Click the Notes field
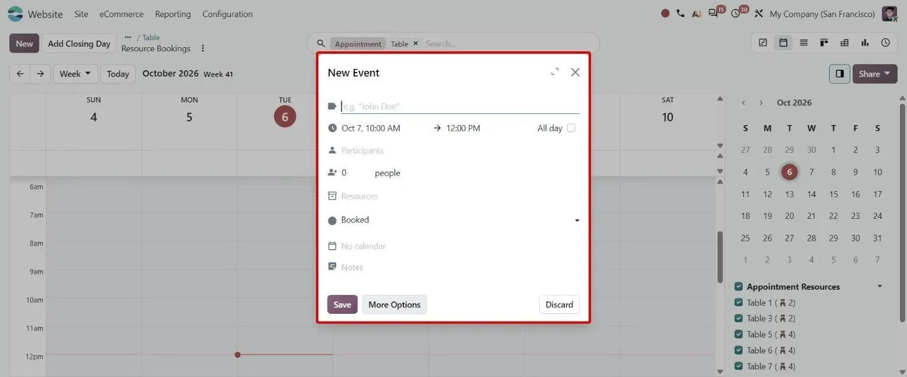Image resolution: width=907 pixels, height=377 pixels. pos(460,267)
